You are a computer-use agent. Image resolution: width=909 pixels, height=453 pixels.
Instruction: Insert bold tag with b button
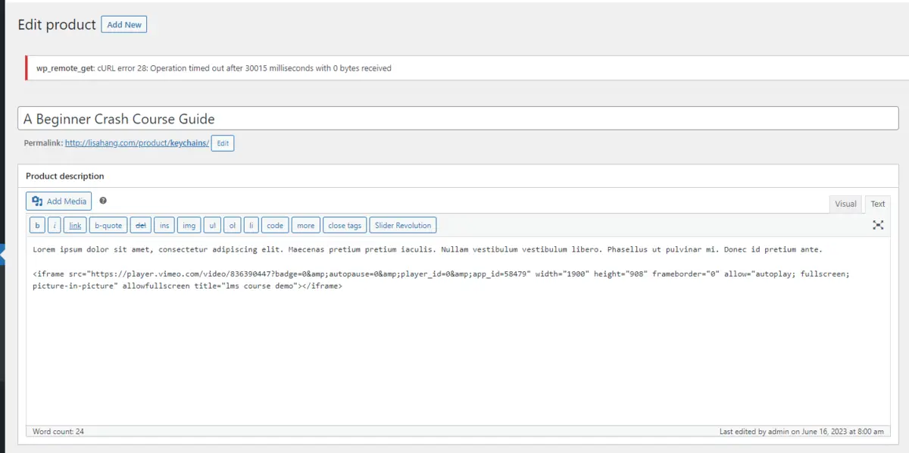37,225
